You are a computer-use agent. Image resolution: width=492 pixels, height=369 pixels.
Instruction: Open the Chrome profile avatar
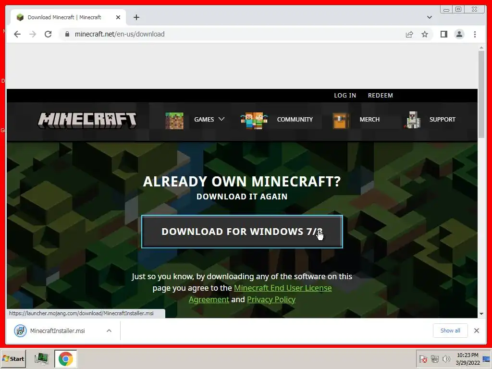459,34
